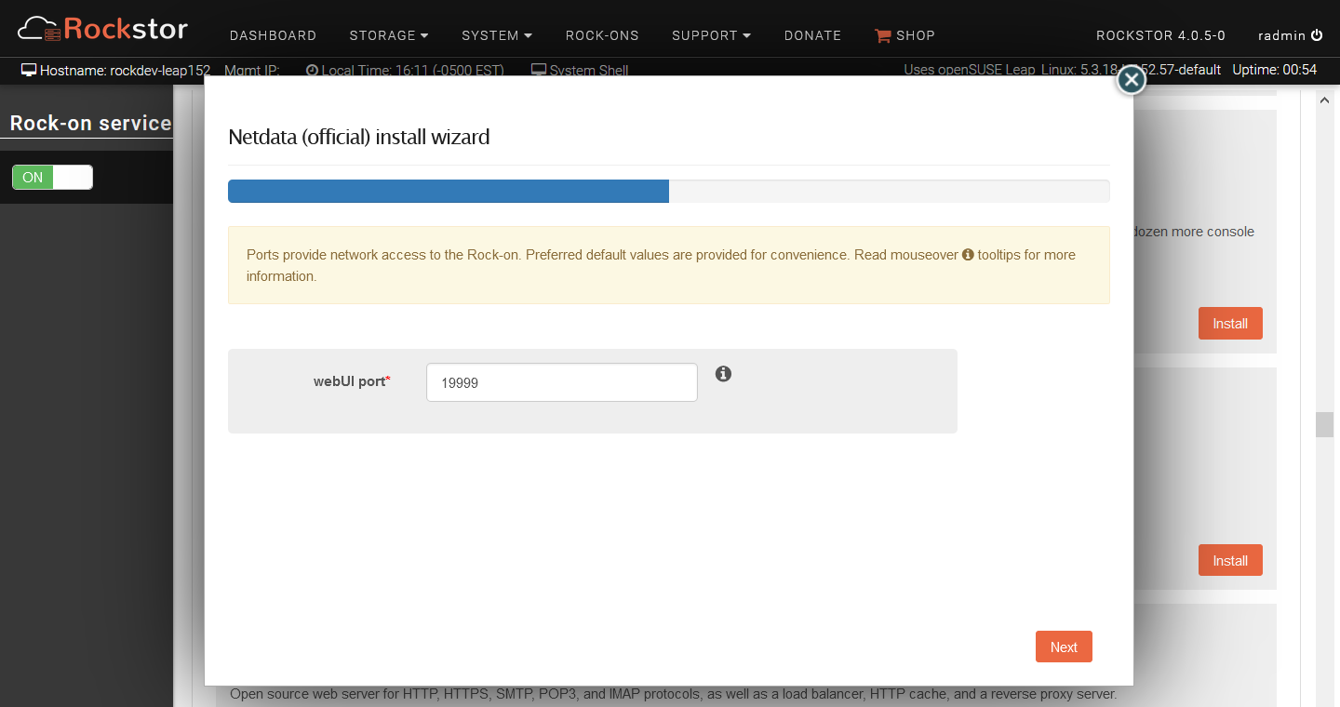Screen dimensions: 1340x707
Task: Click the page vertical scrollbar thumb
Action: click(1324, 425)
